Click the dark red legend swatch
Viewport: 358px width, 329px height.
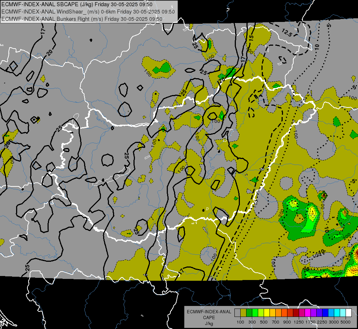[296, 313]
